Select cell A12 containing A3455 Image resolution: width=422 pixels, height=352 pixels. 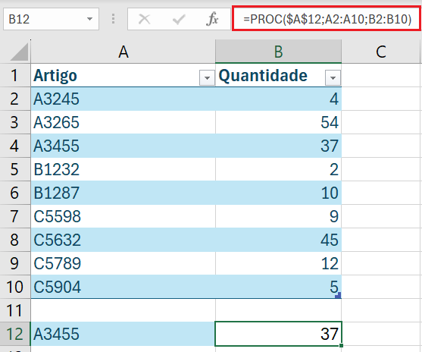point(123,334)
